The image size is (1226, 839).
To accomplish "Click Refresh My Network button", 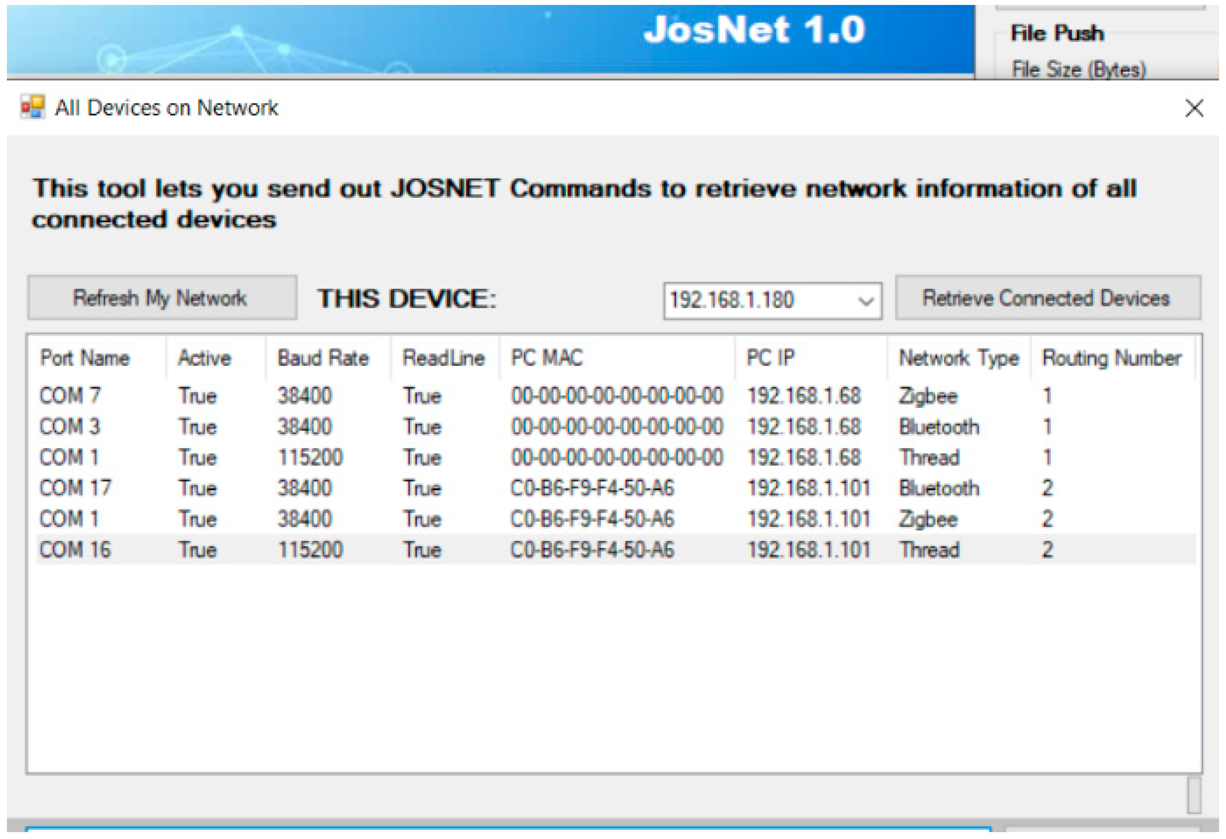I will [162, 299].
